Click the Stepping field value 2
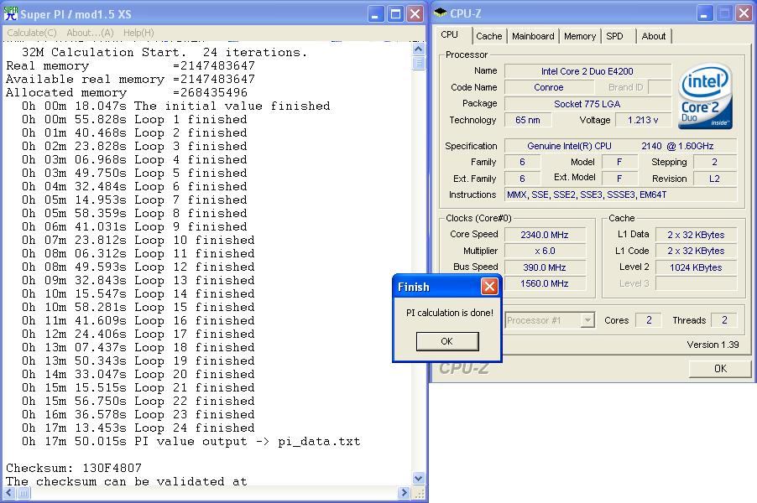 point(714,162)
